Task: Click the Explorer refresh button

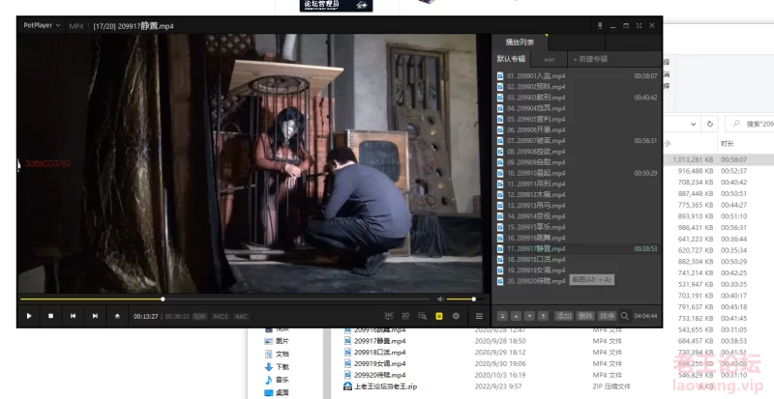Action: (710, 124)
